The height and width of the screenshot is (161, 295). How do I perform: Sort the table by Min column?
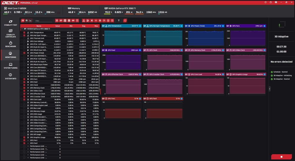tap(71, 26)
